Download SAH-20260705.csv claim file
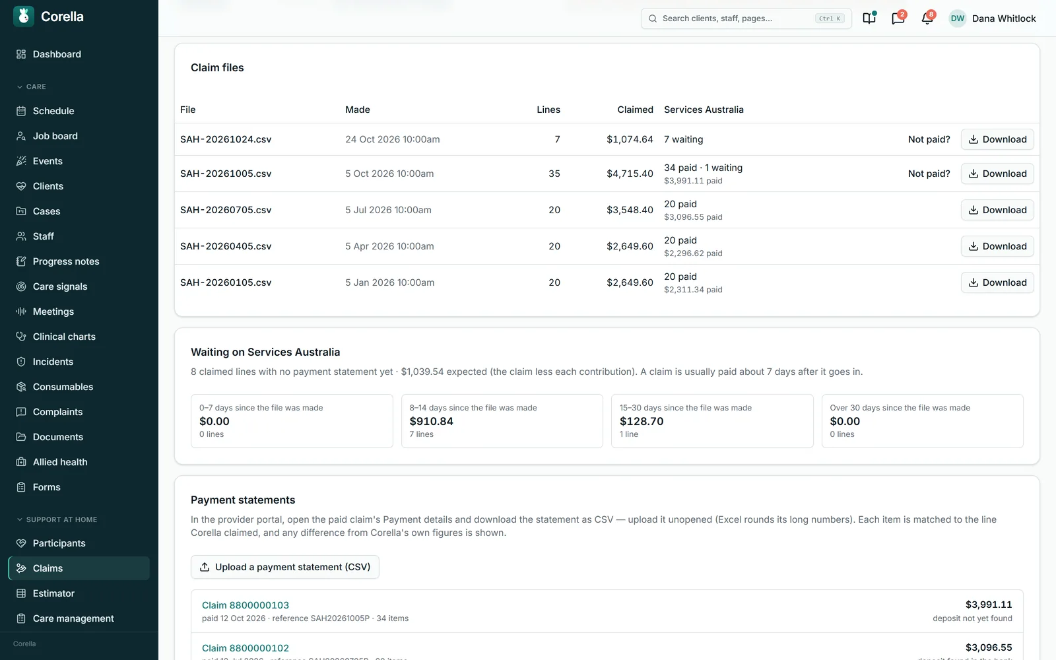Image resolution: width=1056 pixels, height=660 pixels. [997, 210]
